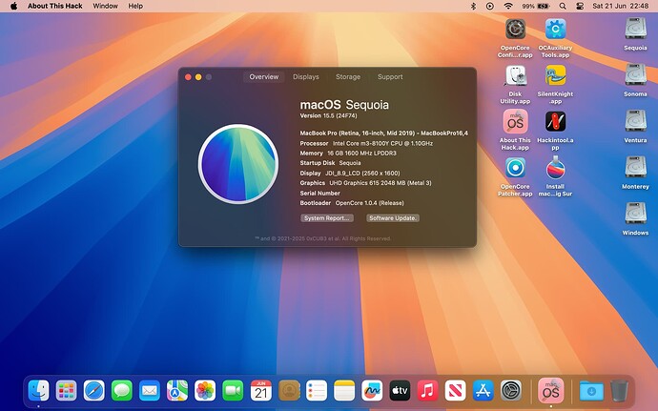Open Photos in the Dock
Viewport: 658px width, 411px height.
point(205,391)
